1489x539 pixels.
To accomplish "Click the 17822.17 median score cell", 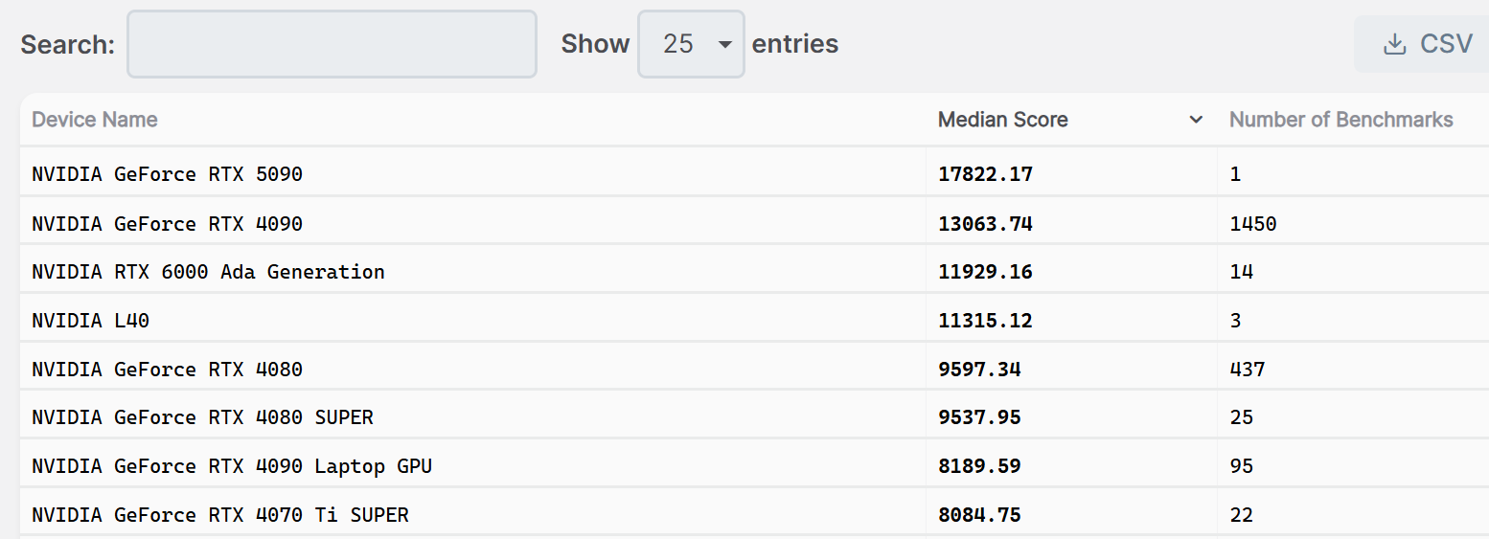I will (x=985, y=174).
